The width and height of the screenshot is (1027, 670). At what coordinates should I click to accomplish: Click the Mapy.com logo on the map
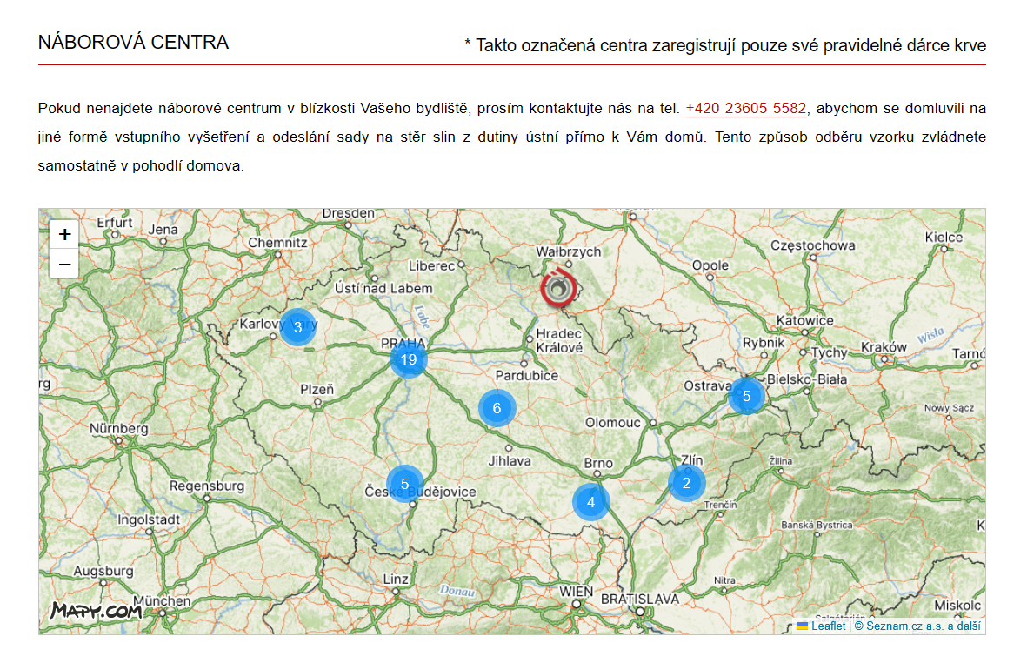point(97,611)
